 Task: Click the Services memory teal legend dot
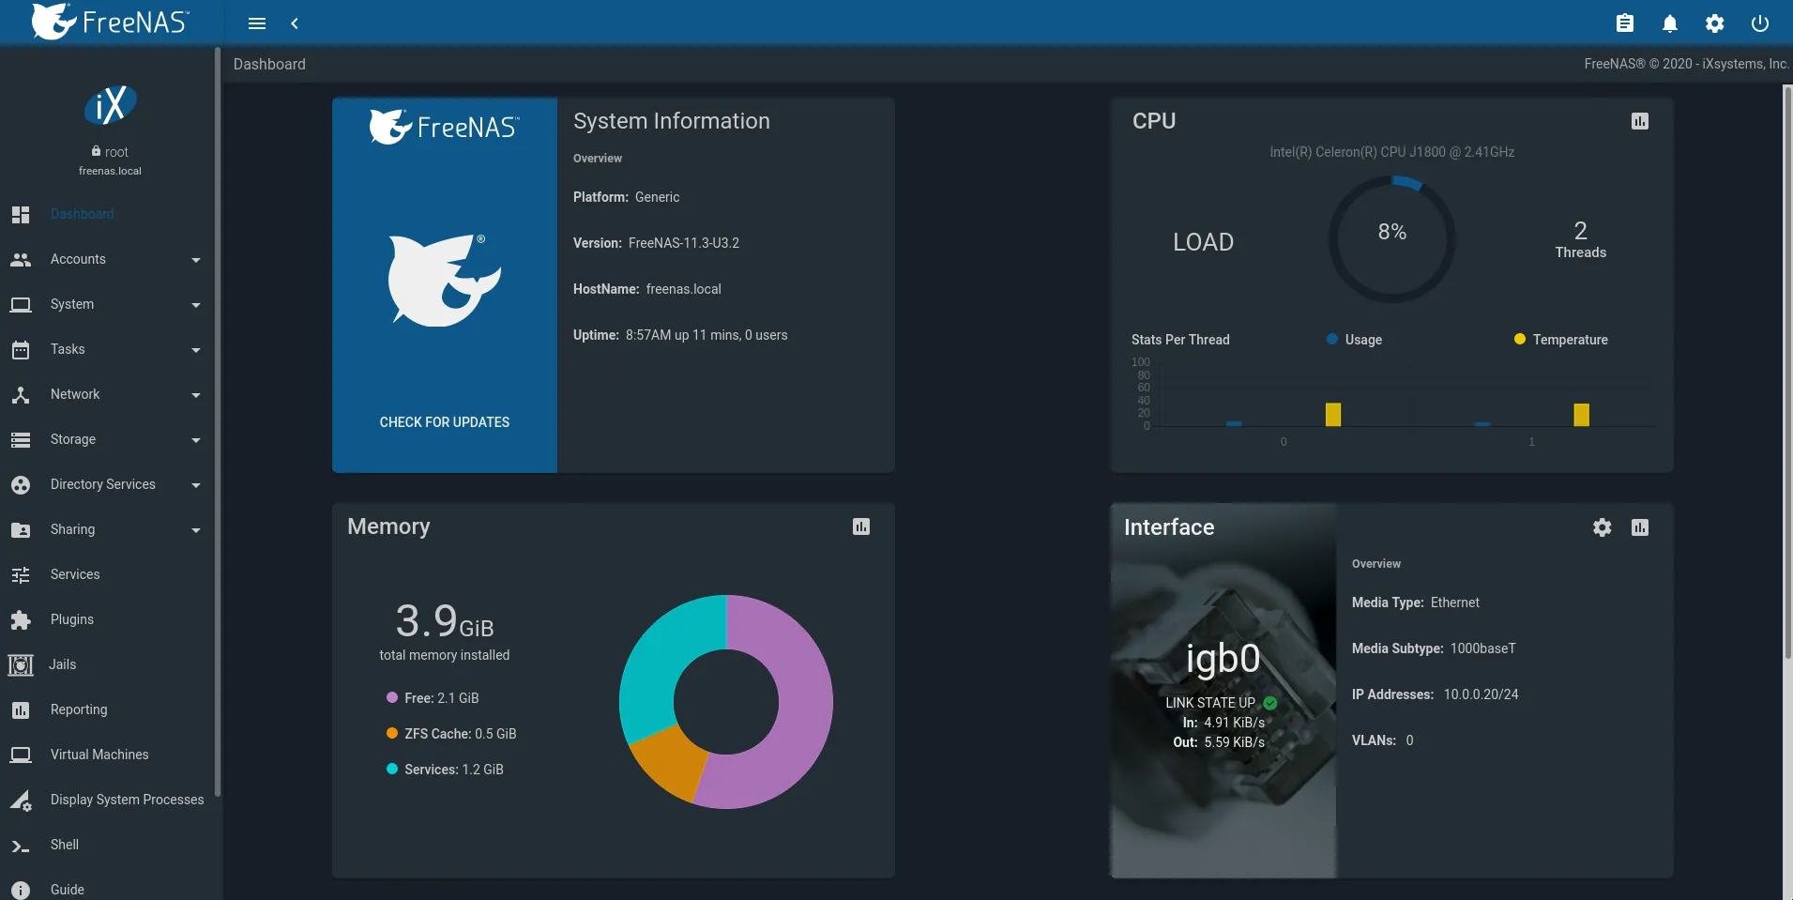(x=392, y=769)
